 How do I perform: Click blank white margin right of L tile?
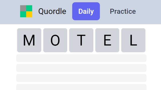click(154, 40)
